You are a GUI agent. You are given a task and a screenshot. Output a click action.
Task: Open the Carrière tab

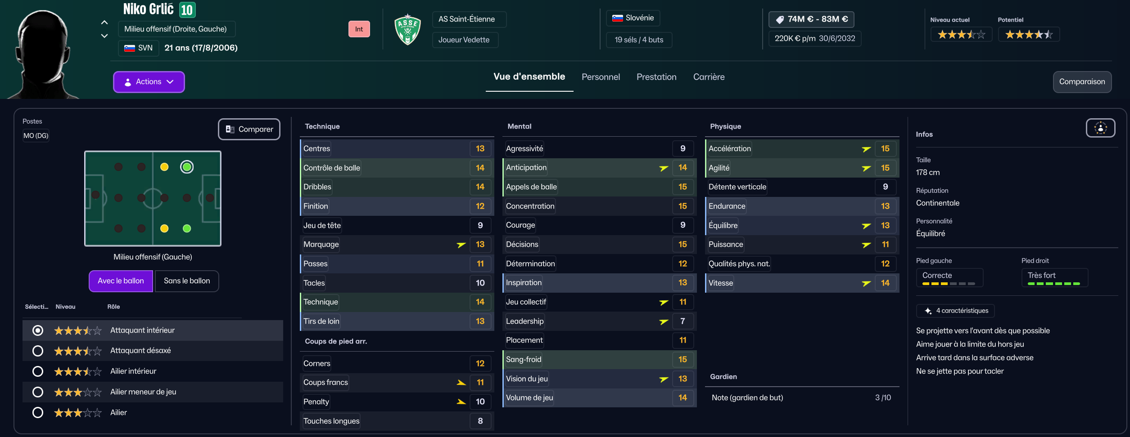coord(709,77)
